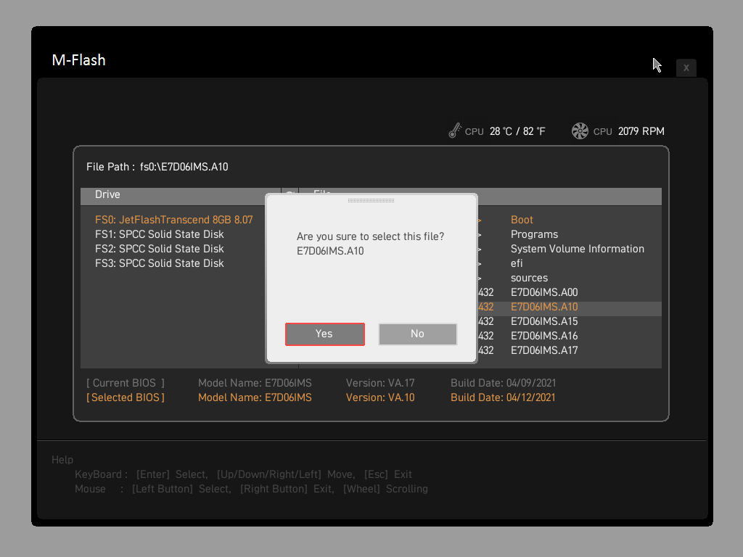Click the CPU temperature thermometer icon
The width and height of the screenshot is (743, 557).
tap(454, 131)
